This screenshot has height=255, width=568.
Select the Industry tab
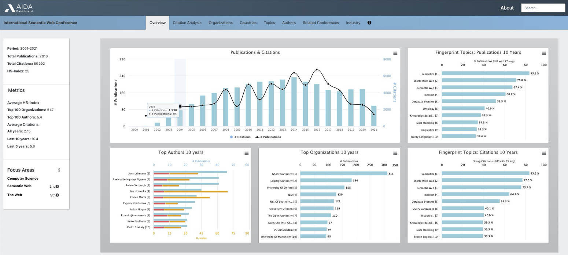pos(353,23)
